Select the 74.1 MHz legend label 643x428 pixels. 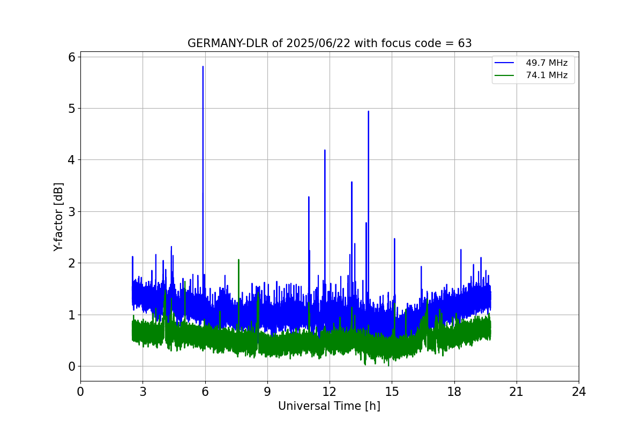(x=547, y=75)
